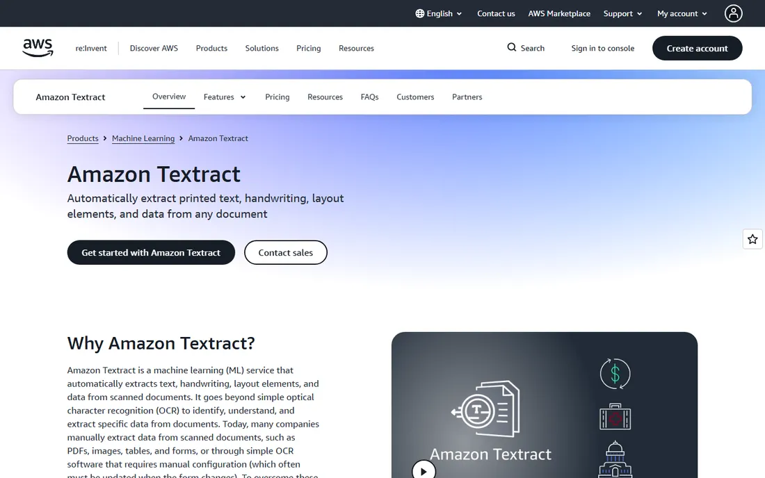Expand the My account dropdown
This screenshot has width=765, height=478.
682,14
